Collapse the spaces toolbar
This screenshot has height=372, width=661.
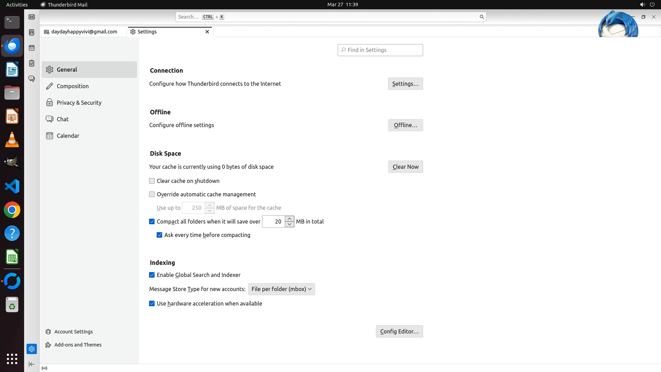tap(32, 364)
